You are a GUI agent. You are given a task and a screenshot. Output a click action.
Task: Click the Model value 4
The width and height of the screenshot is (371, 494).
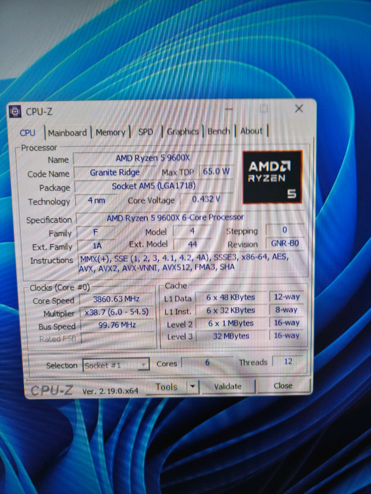coord(192,231)
